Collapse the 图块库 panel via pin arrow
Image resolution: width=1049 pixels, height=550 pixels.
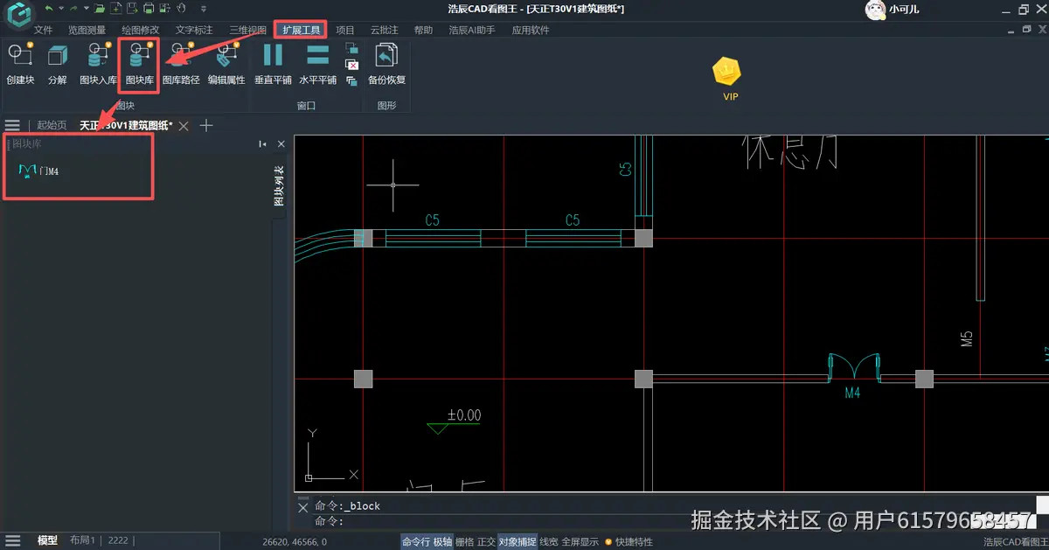[262, 144]
